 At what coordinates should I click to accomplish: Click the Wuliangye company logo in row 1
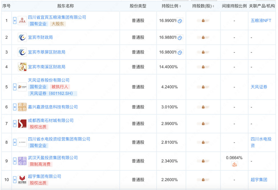pos(22,21)
